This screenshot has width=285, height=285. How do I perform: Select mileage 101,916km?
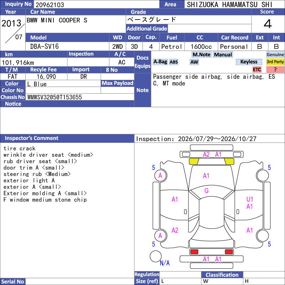(x=18, y=63)
